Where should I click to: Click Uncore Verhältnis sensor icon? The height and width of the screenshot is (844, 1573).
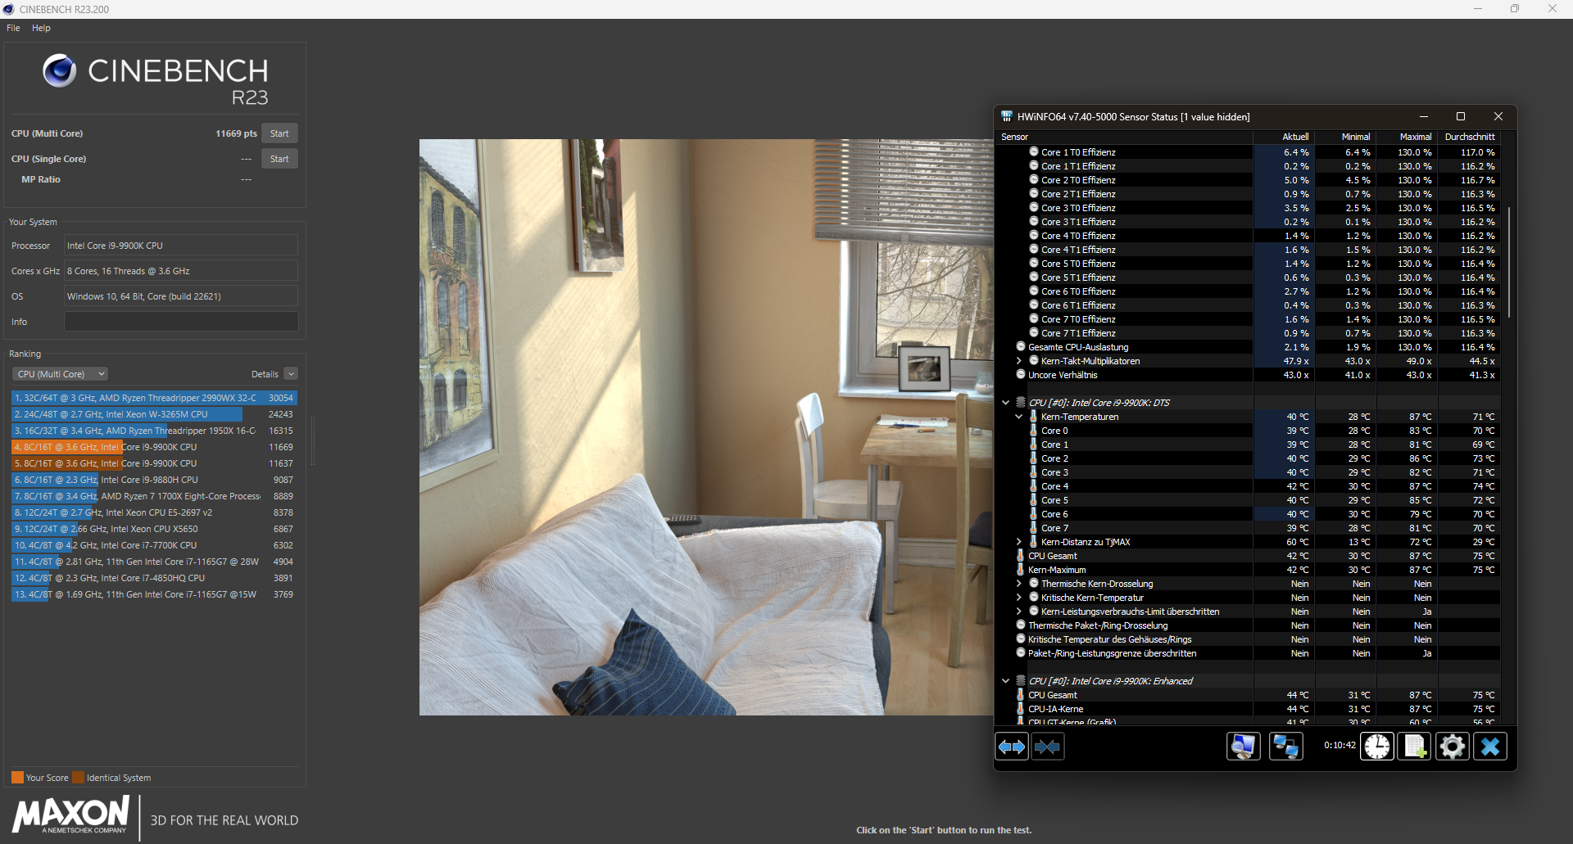1021,374
